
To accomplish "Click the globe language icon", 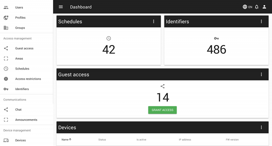I will [x=245, y=7].
